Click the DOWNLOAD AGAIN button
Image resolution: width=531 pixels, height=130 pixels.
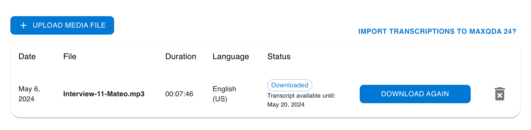415,94
